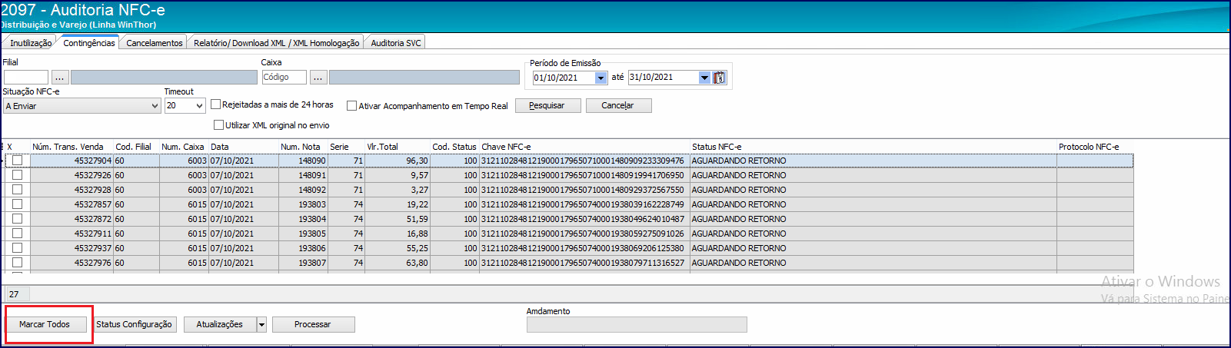This screenshot has width=1231, height=348.
Task: Tick checkbox for transaction 45327937
Action: (17, 248)
